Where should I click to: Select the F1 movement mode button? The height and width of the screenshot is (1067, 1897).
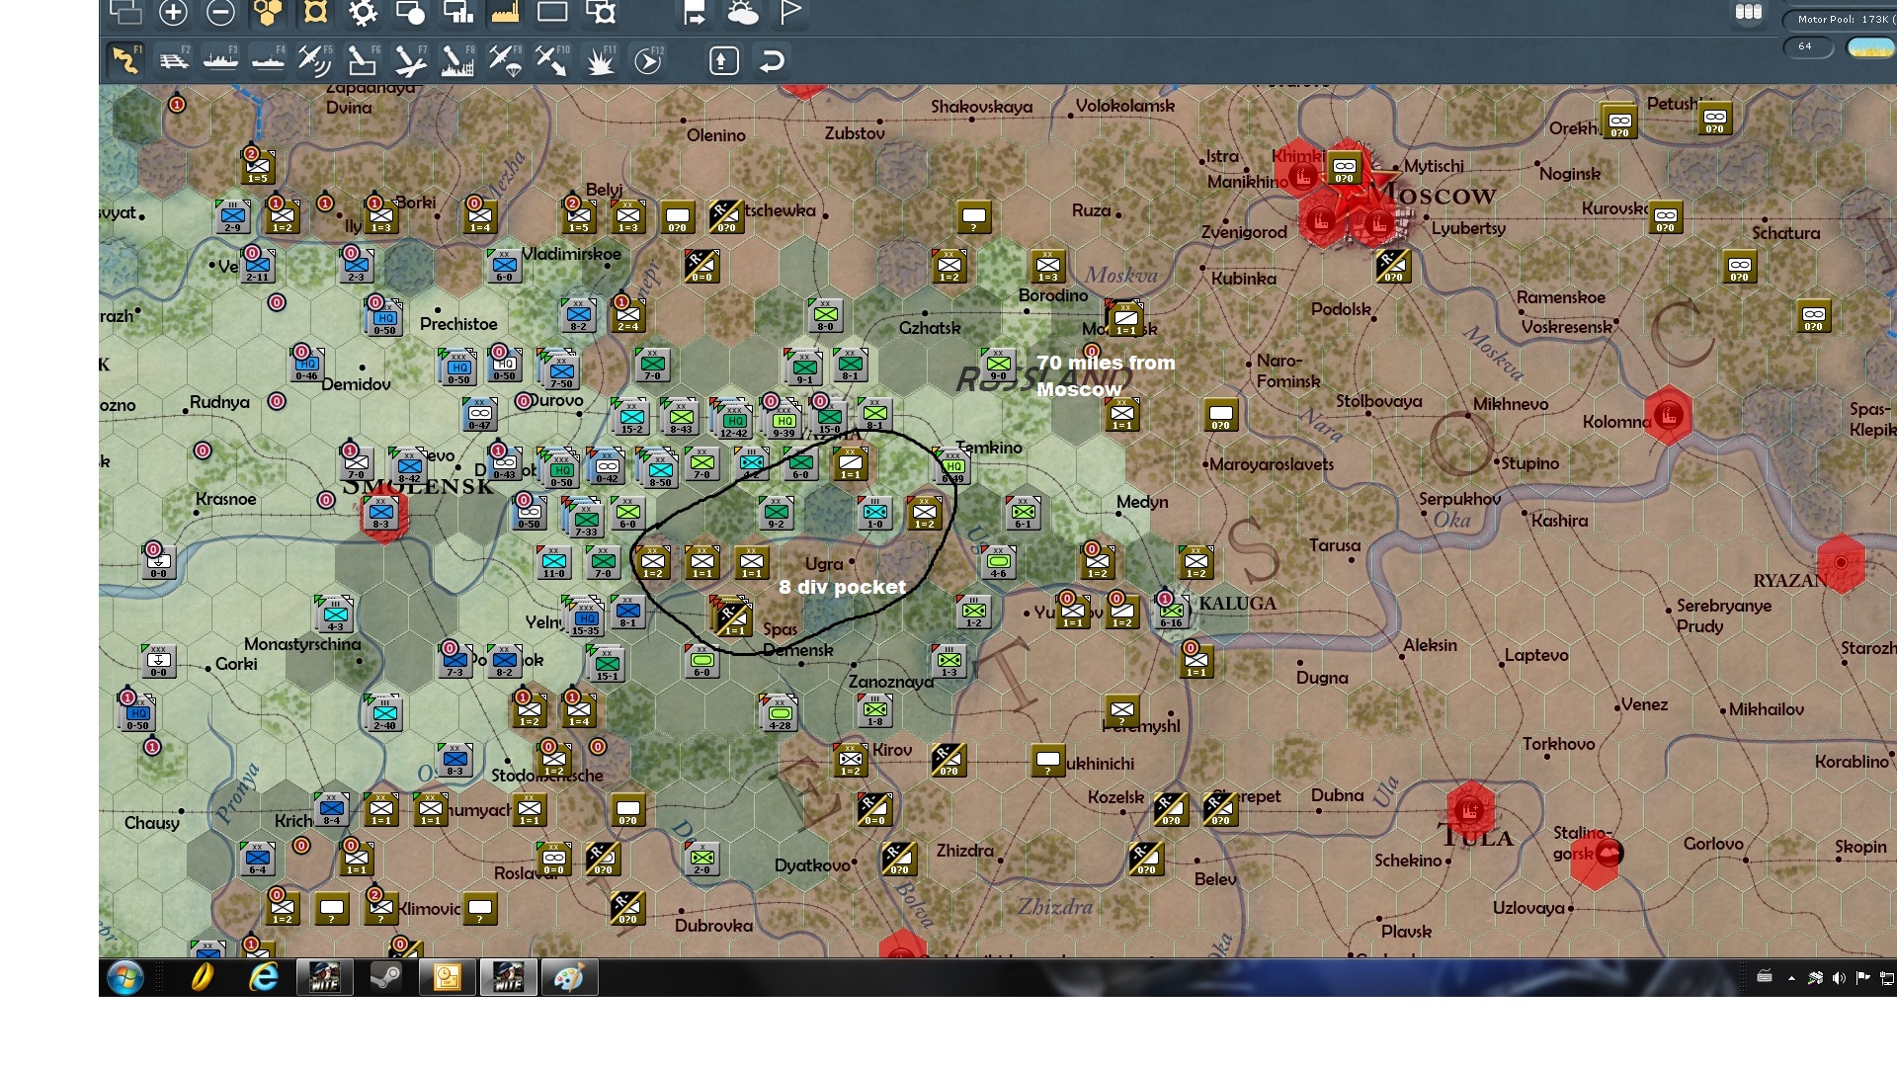(x=125, y=61)
